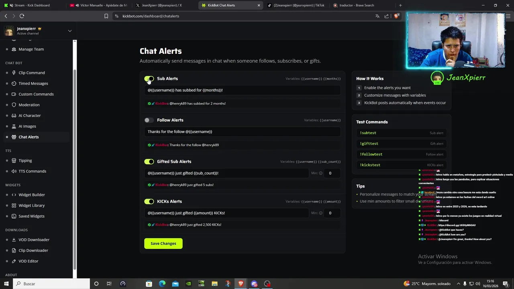
Task: Click the Gifted Sub {{sub_count}} variable
Action: (x=329, y=162)
